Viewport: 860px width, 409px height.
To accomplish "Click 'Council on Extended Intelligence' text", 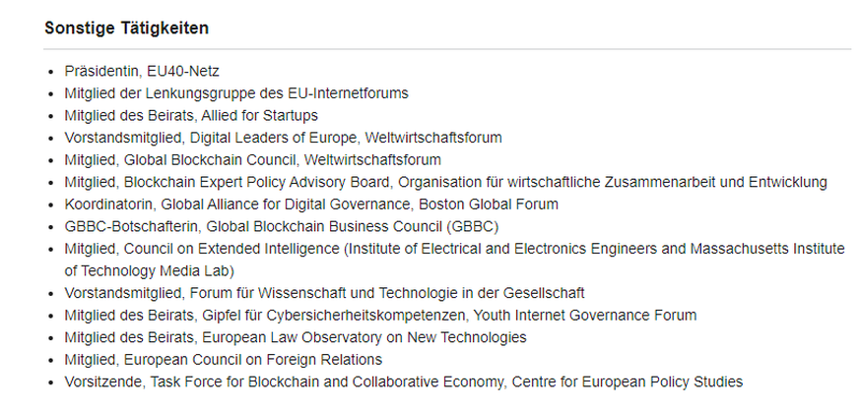I will tap(230, 249).
